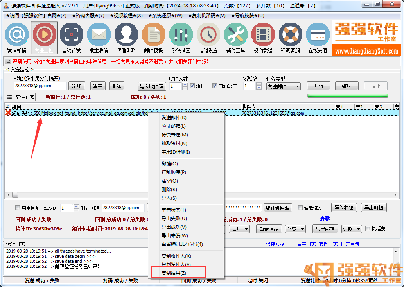
Task: Open the ★复制机器码★(V) menu
Action: (x=206, y=16)
